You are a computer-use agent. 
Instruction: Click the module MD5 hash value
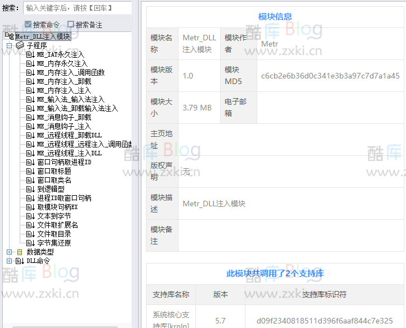(x=330, y=76)
